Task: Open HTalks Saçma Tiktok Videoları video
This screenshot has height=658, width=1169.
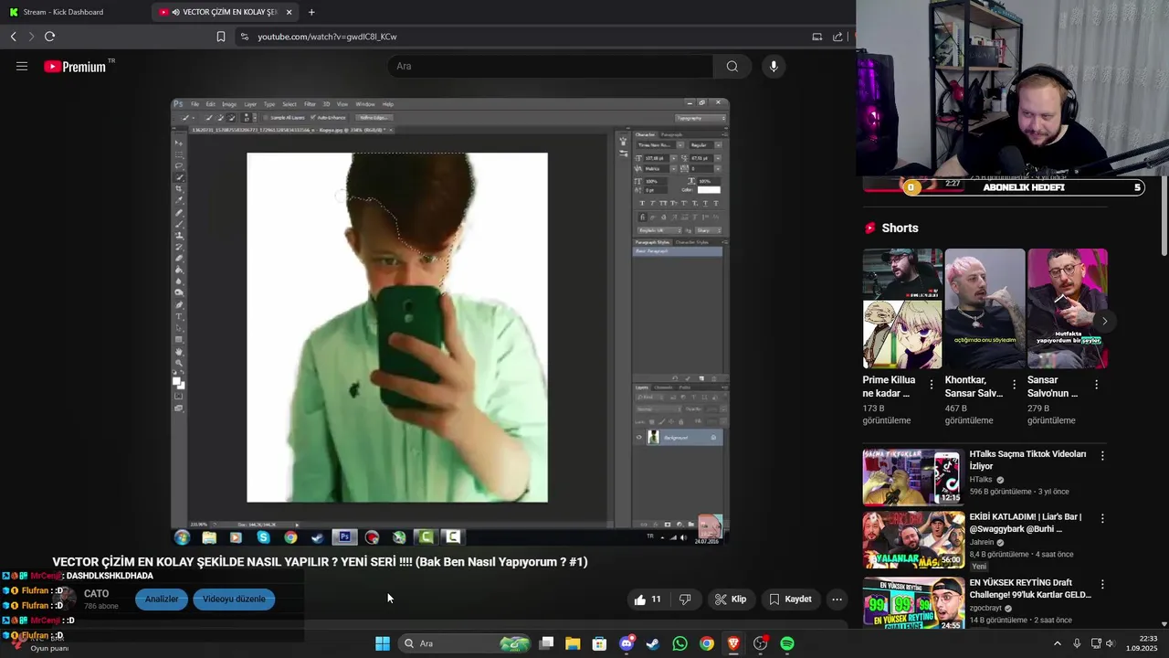Action: click(913, 477)
